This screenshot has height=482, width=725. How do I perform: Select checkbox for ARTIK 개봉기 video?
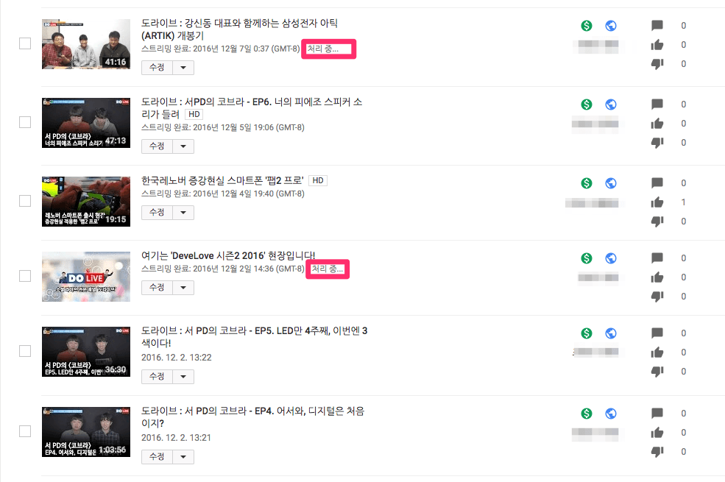point(25,43)
